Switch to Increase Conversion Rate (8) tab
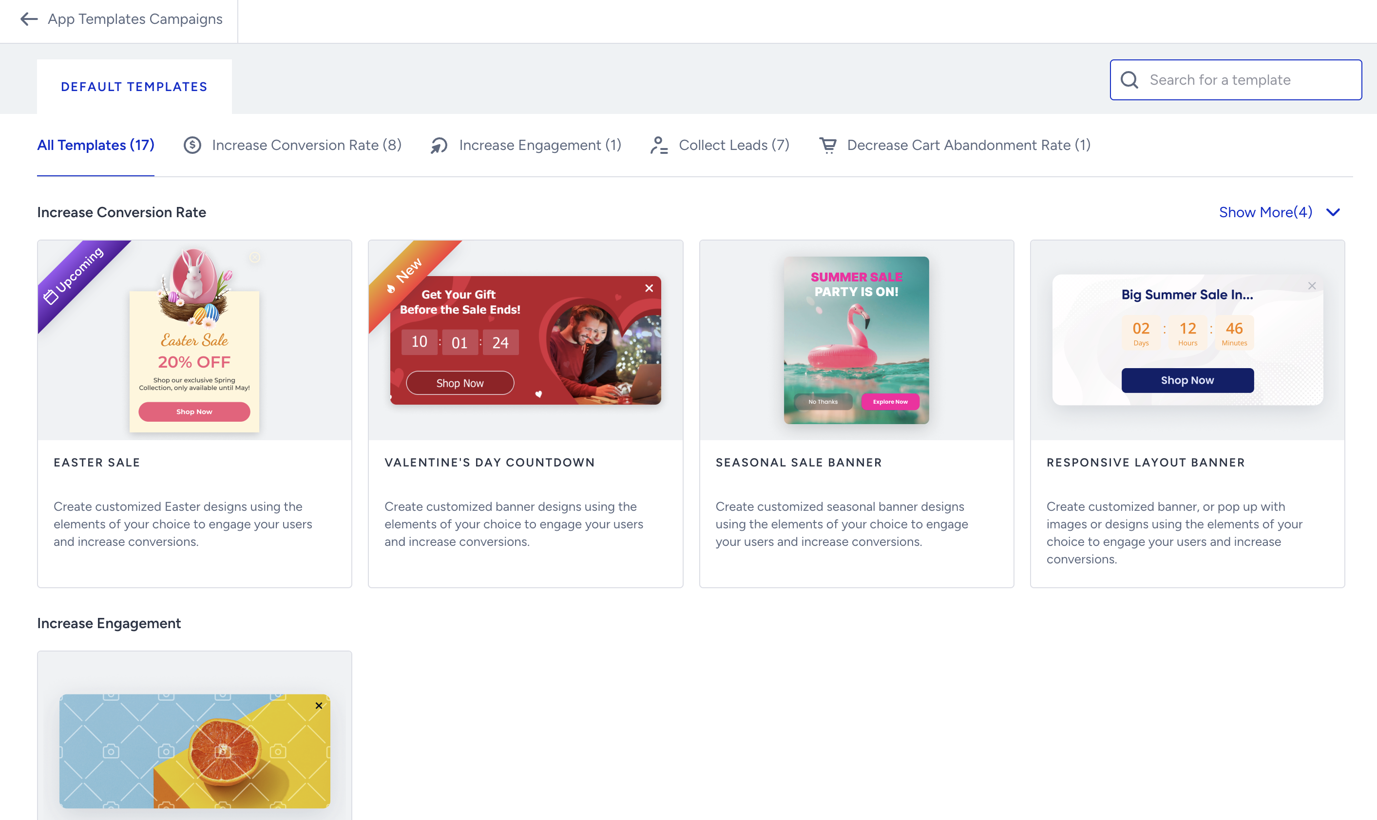The width and height of the screenshot is (1377, 820). [292, 145]
